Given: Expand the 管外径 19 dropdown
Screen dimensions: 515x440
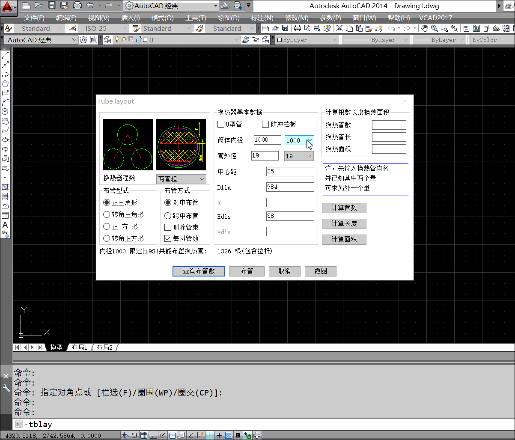Looking at the screenshot, I should [x=299, y=156].
